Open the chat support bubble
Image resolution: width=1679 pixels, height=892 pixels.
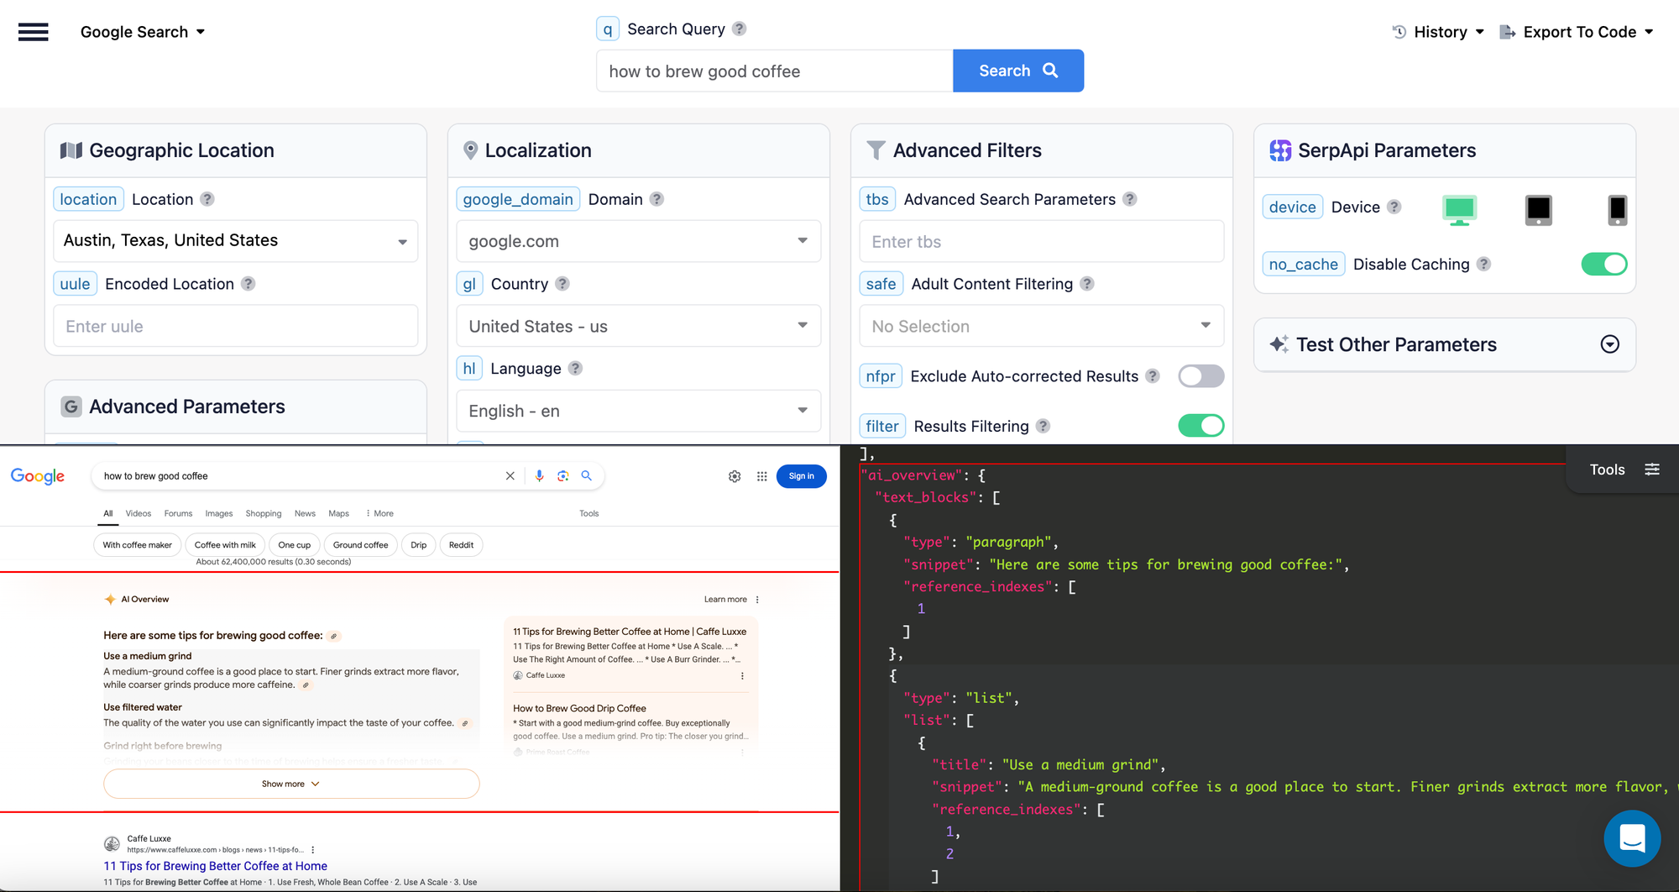click(x=1632, y=838)
